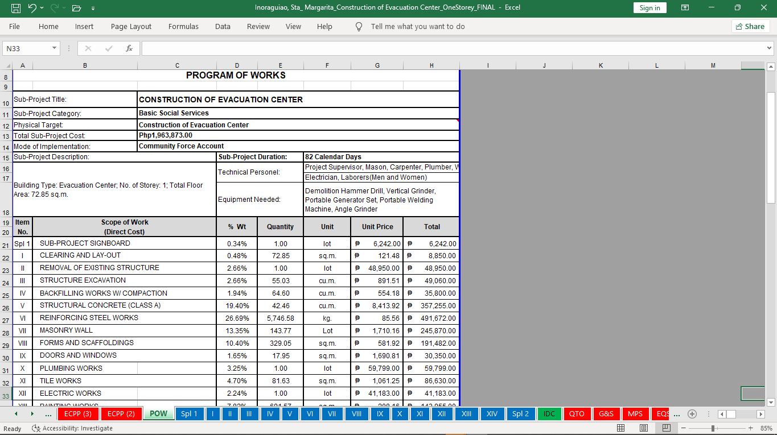Click the Sign in button
This screenshot has width=777, height=435.
point(649,8)
